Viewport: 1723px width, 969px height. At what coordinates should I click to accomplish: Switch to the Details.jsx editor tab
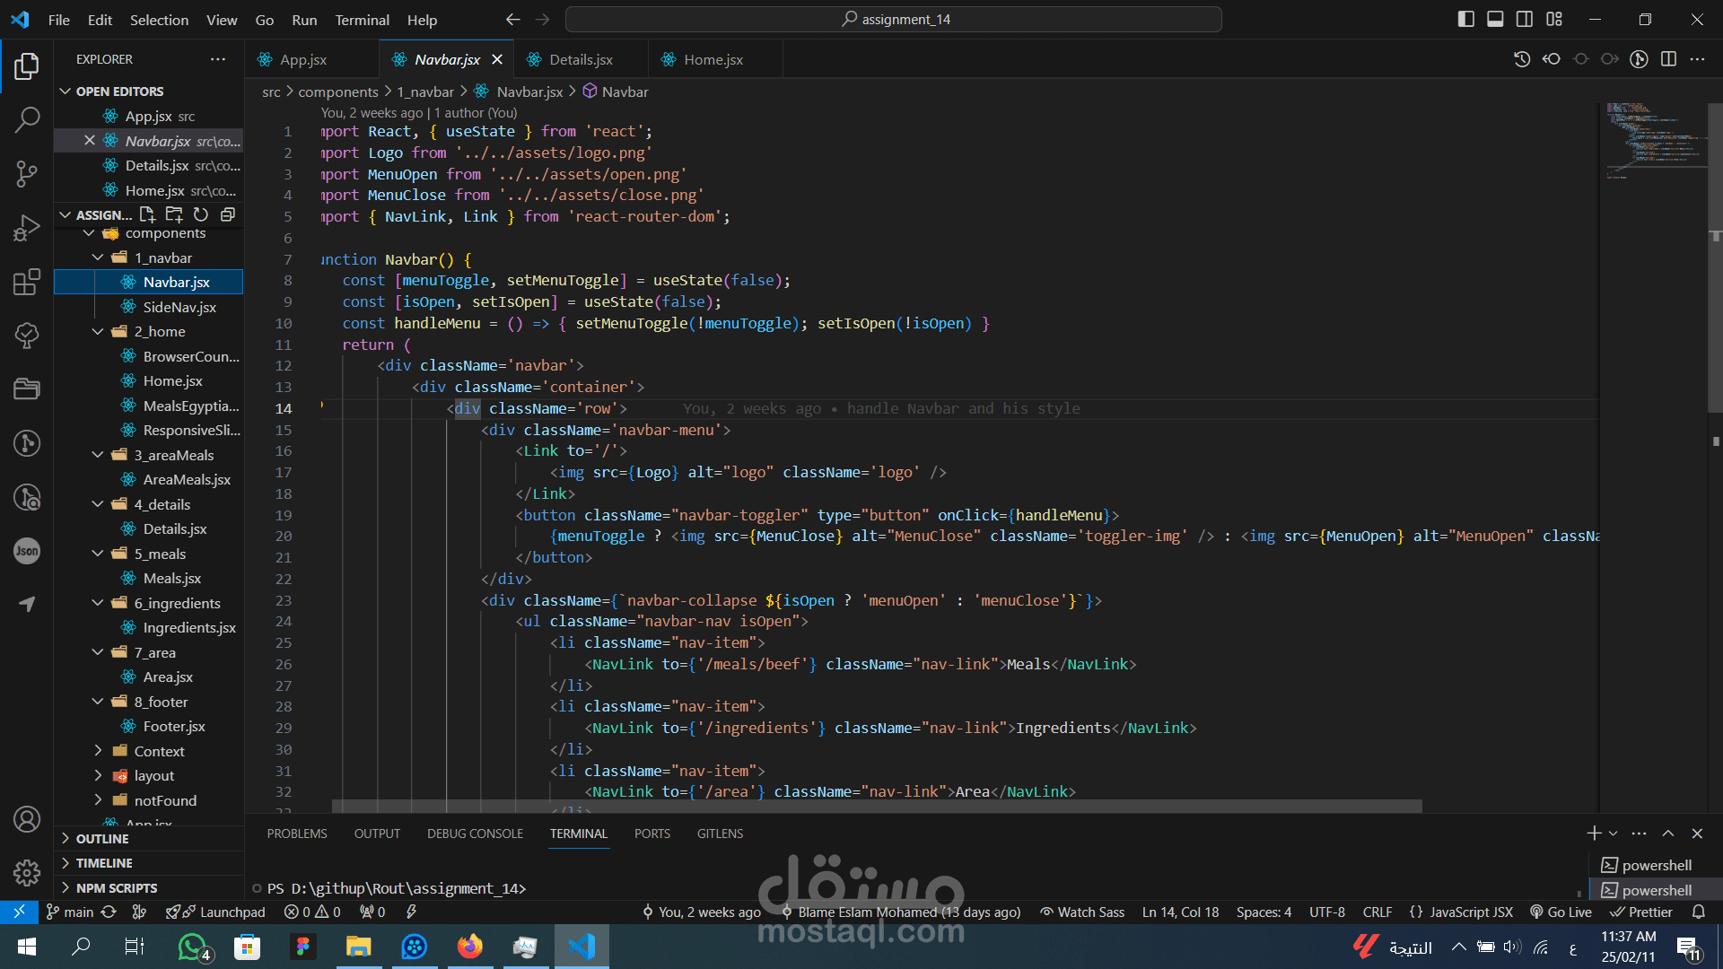click(581, 59)
